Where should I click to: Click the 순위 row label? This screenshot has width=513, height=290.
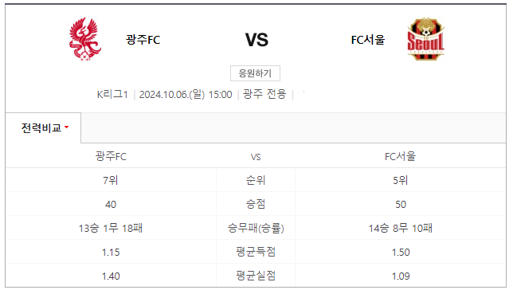click(x=256, y=180)
